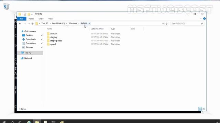Click the sysvol folder icon
220x123 pixels.
(48, 44)
